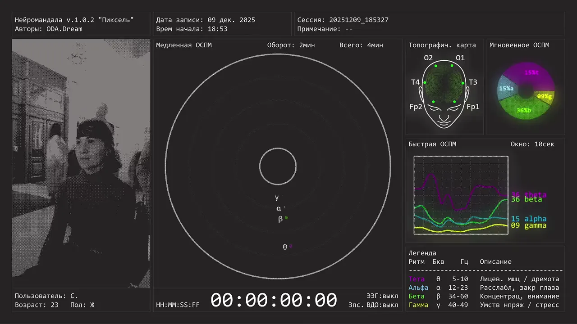The width and height of the screenshot is (577, 324).
Task: Click the "Пол: Ж" gender value
Action: pos(82,305)
